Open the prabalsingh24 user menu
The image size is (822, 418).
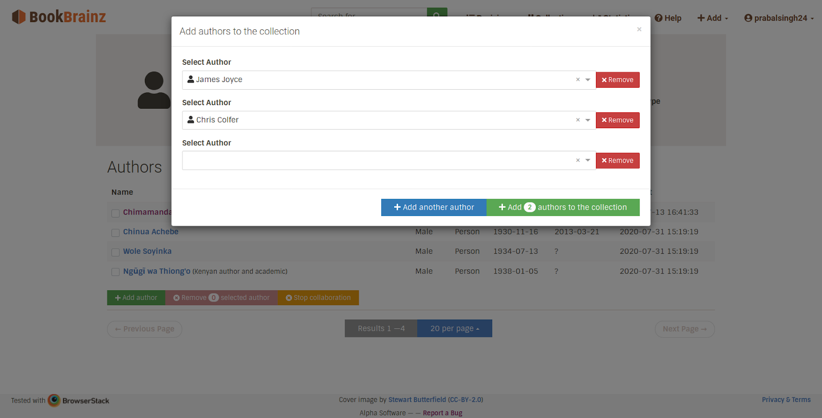tap(779, 18)
